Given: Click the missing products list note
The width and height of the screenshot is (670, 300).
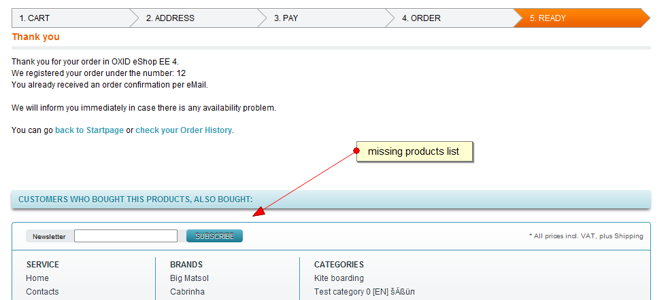Looking at the screenshot, I should point(414,151).
